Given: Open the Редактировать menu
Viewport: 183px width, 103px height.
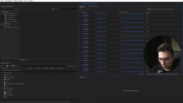Looking at the screenshot, I should coord(8,1).
